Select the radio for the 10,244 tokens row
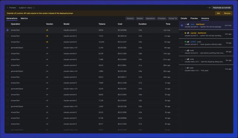The height and width of the screenshot is (138, 238). pos(7,42)
